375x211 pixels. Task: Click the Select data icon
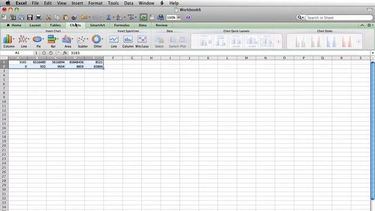[159, 41]
